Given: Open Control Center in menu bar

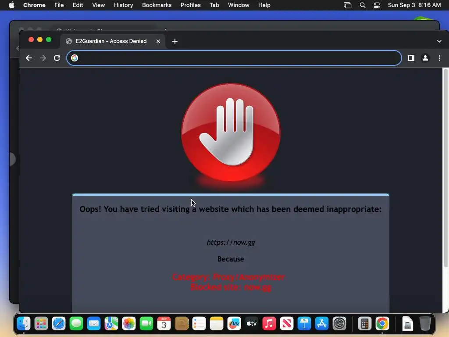Looking at the screenshot, I should tap(377, 5).
